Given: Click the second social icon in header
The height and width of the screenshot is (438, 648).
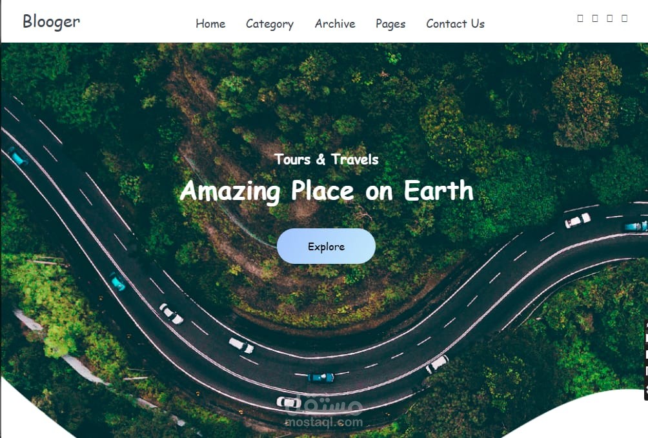Looking at the screenshot, I should (x=595, y=18).
